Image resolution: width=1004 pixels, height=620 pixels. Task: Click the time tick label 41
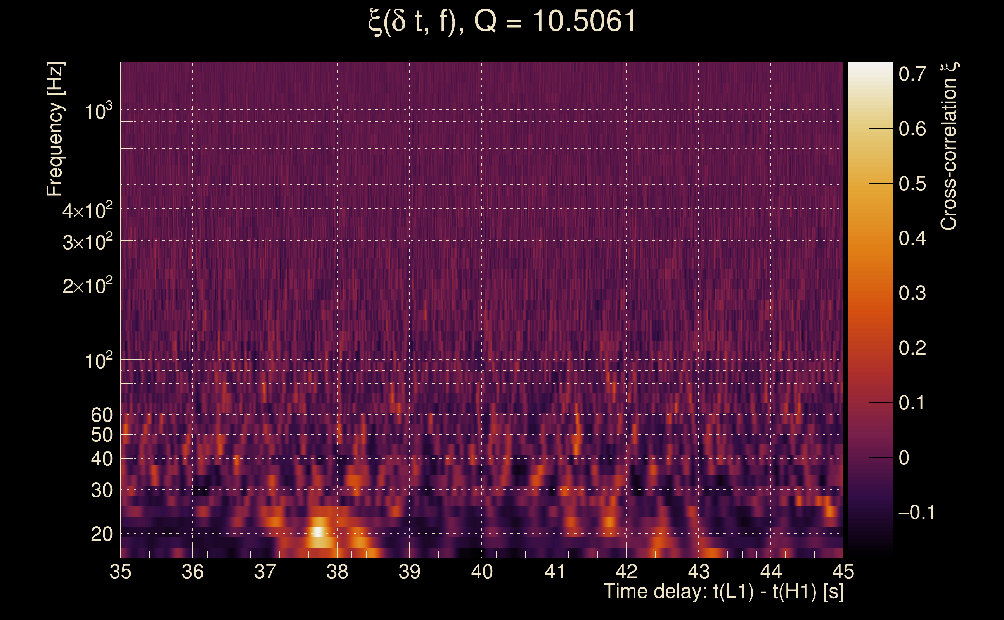[x=554, y=572]
